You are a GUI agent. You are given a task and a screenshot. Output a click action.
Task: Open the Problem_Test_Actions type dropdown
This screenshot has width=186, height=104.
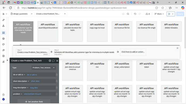pos(44,68)
